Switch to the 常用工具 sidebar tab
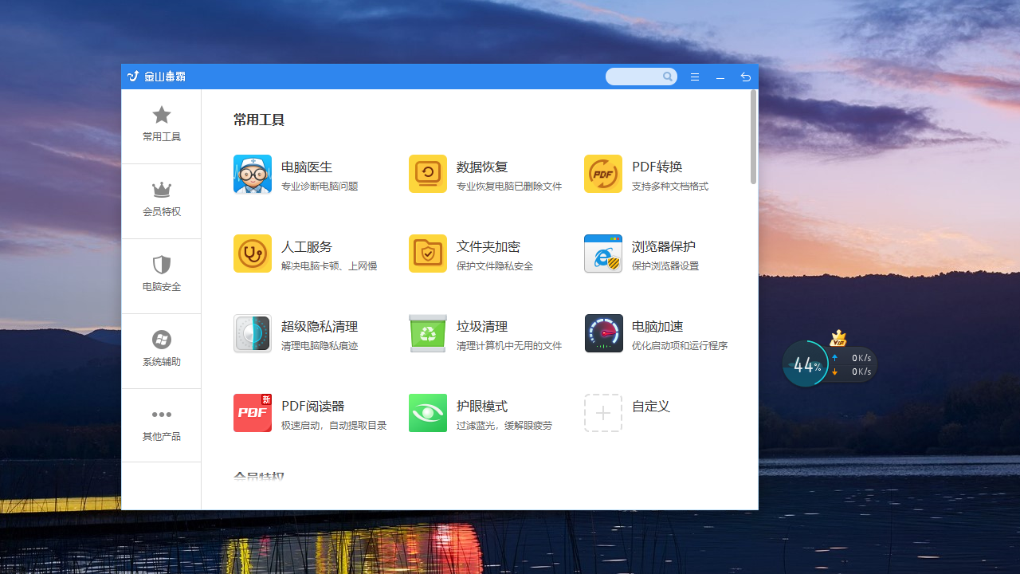The width and height of the screenshot is (1020, 574). pyautogui.click(x=162, y=124)
